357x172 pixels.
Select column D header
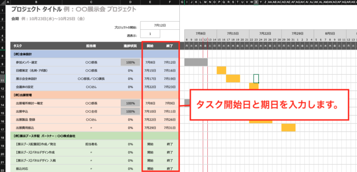(x=130, y=2)
